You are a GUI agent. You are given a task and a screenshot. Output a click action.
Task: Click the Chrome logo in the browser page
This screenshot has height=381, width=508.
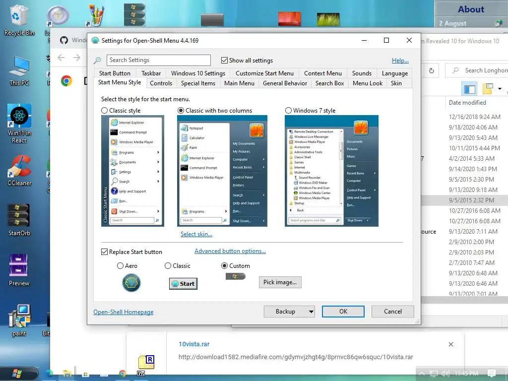(66, 81)
